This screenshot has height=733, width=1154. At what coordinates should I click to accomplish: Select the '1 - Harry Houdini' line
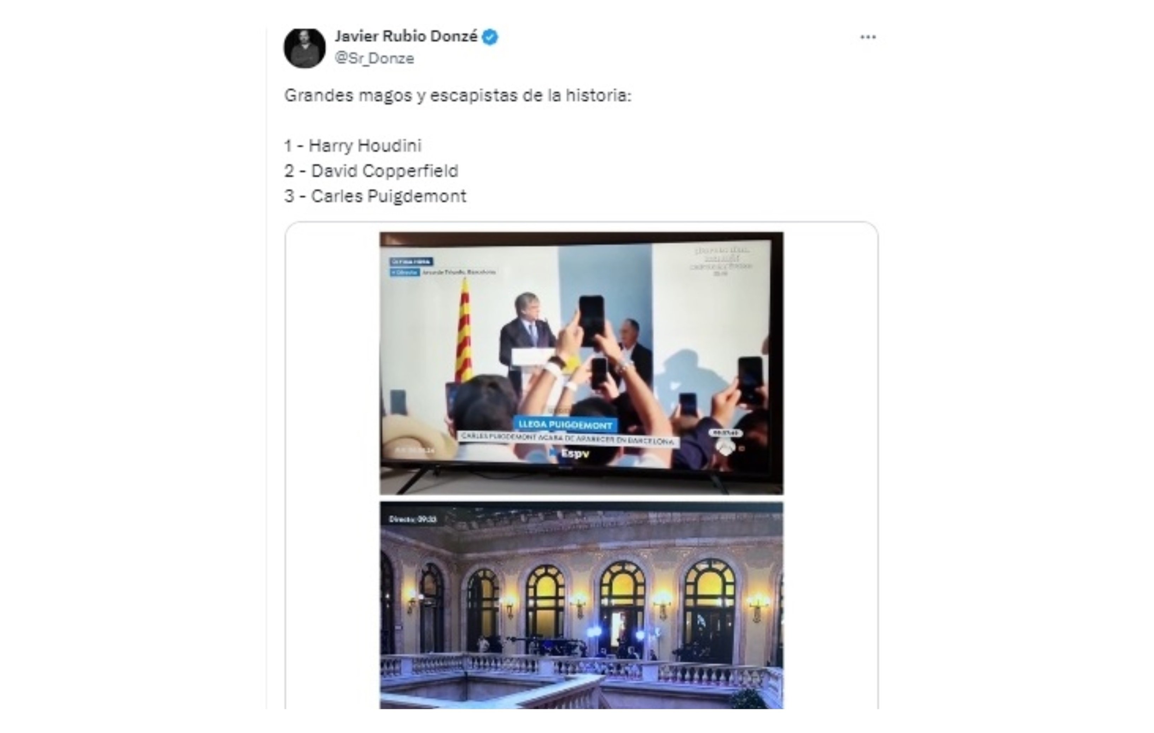pyautogui.click(x=353, y=146)
